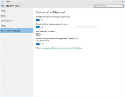Click the settings gear icon
125x97 pixels.
(x=2, y=6)
